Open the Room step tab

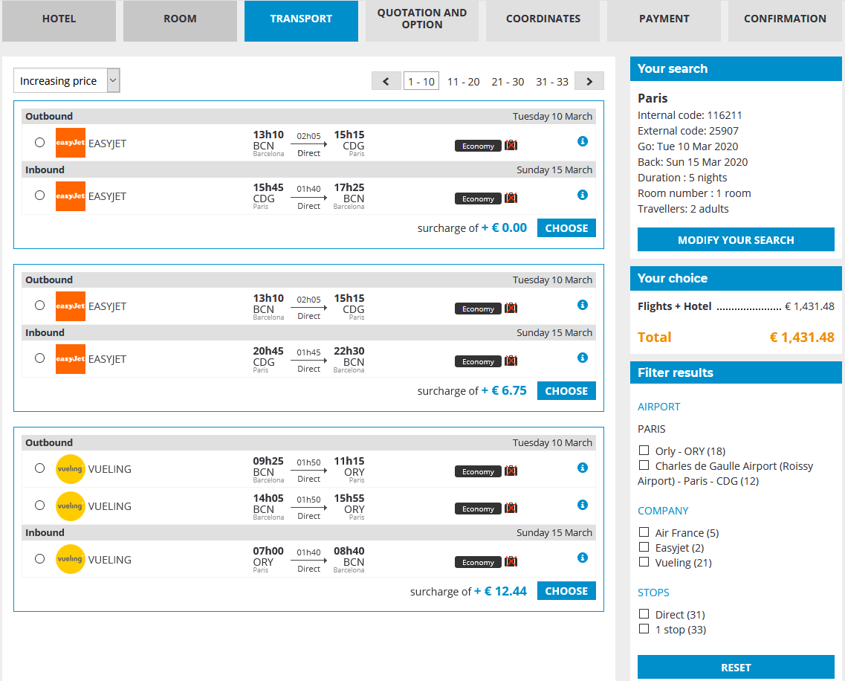(x=180, y=19)
